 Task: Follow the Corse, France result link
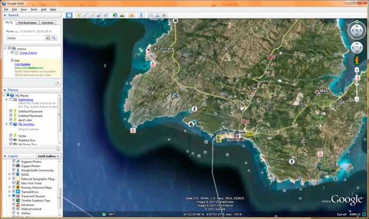click(29, 53)
